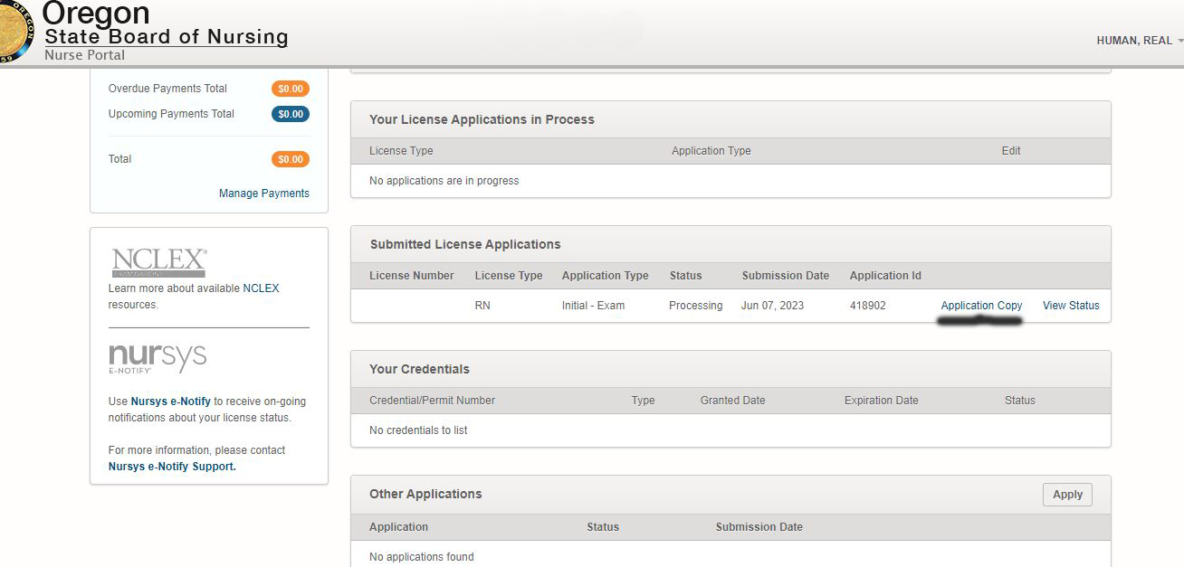Contact Nursys e-Notify Support link
The image size is (1184, 567).
click(x=171, y=467)
